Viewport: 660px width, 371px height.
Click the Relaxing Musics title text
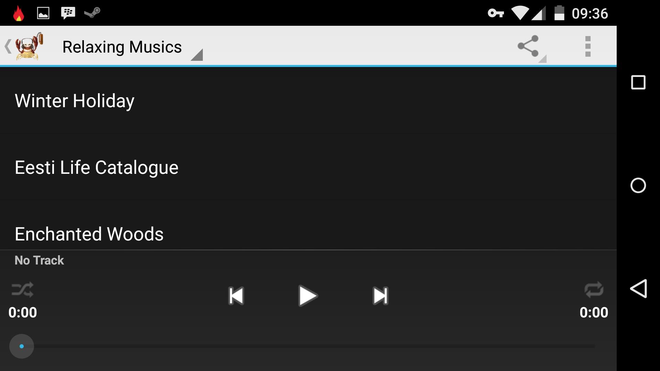coord(122,47)
